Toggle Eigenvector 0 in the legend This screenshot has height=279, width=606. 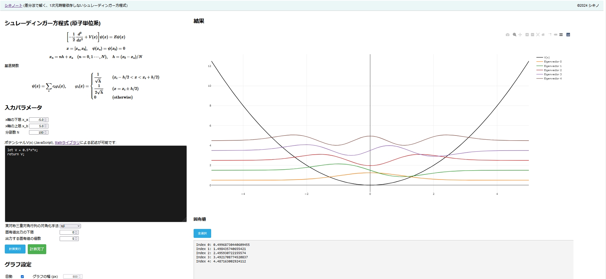pyautogui.click(x=549, y=62)
